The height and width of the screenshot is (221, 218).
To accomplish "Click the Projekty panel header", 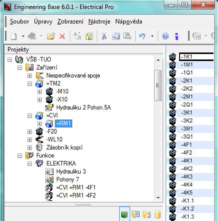I will 83,49.
